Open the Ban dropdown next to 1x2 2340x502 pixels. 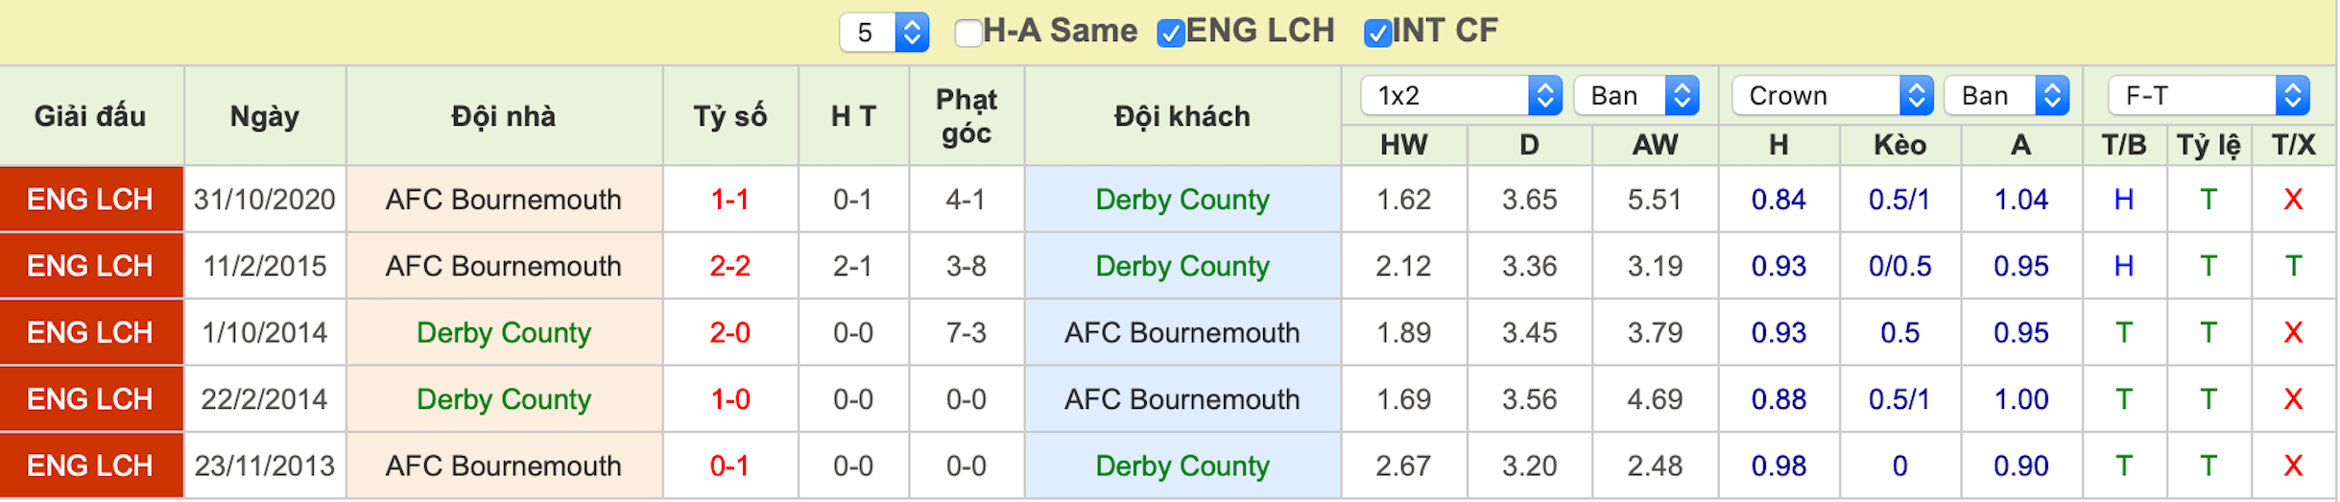click(1636, 95)
